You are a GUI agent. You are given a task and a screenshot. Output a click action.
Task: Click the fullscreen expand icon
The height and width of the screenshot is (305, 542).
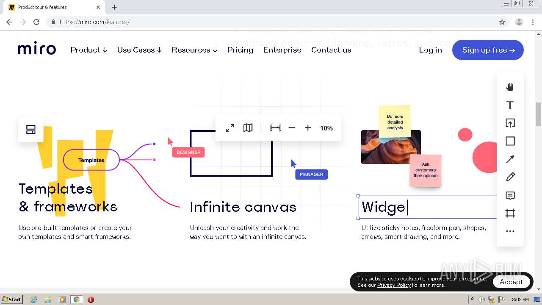pyautogui.click(x=230, y=128)
